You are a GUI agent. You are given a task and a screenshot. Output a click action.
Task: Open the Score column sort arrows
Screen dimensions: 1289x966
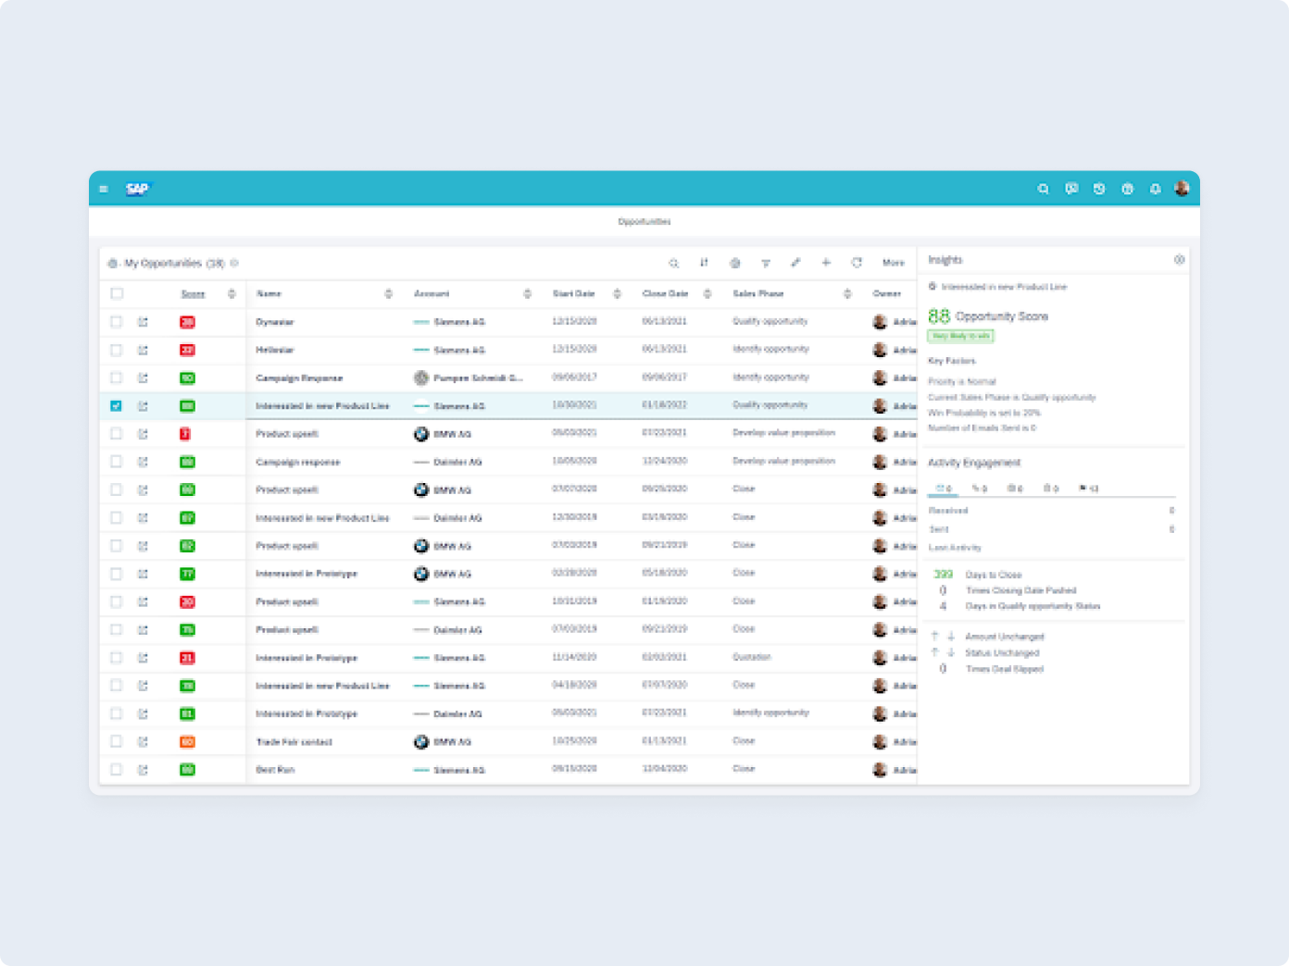tap(232, 293)
